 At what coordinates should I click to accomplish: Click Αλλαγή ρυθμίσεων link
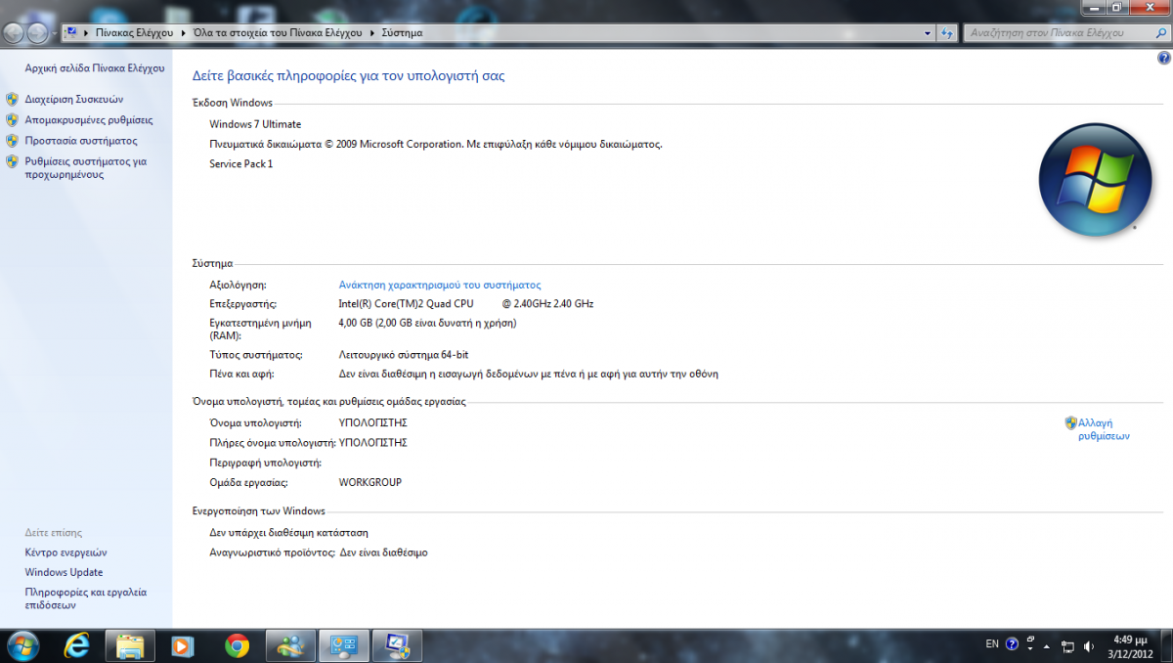1105,429
